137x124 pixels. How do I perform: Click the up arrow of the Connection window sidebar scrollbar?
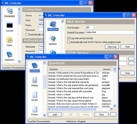coord(19,9)
